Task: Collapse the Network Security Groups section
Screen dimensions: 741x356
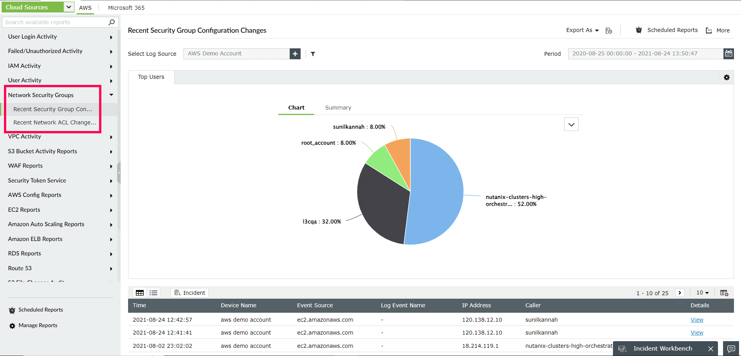Action: click(110, 94)
